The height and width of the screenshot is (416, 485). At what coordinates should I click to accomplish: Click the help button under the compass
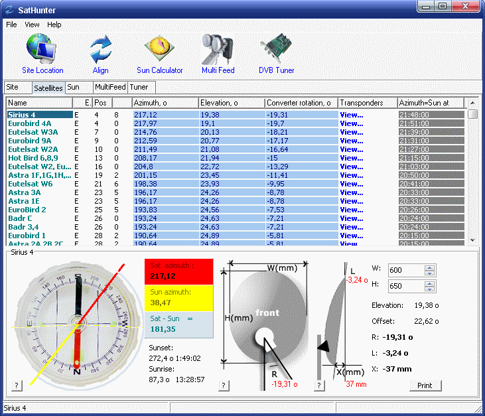[x=17, y=385]
